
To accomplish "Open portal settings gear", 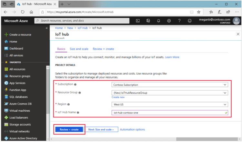I will tap(169, 21).
